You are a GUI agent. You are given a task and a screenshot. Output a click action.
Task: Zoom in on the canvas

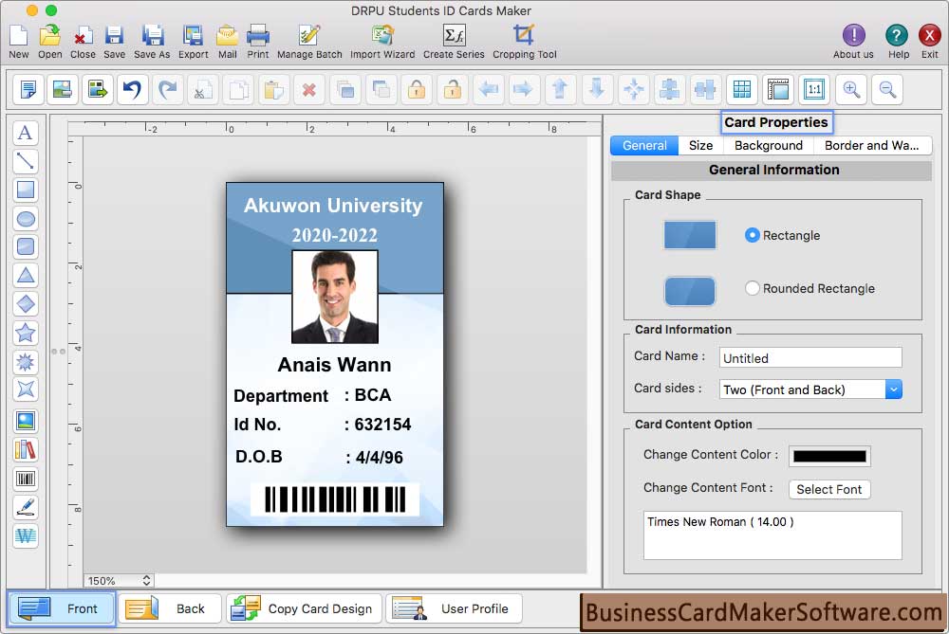pos(851,89)
